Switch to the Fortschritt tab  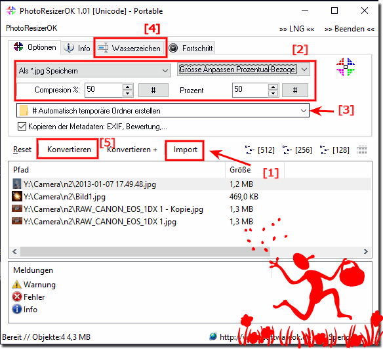[x=191, y=48]
